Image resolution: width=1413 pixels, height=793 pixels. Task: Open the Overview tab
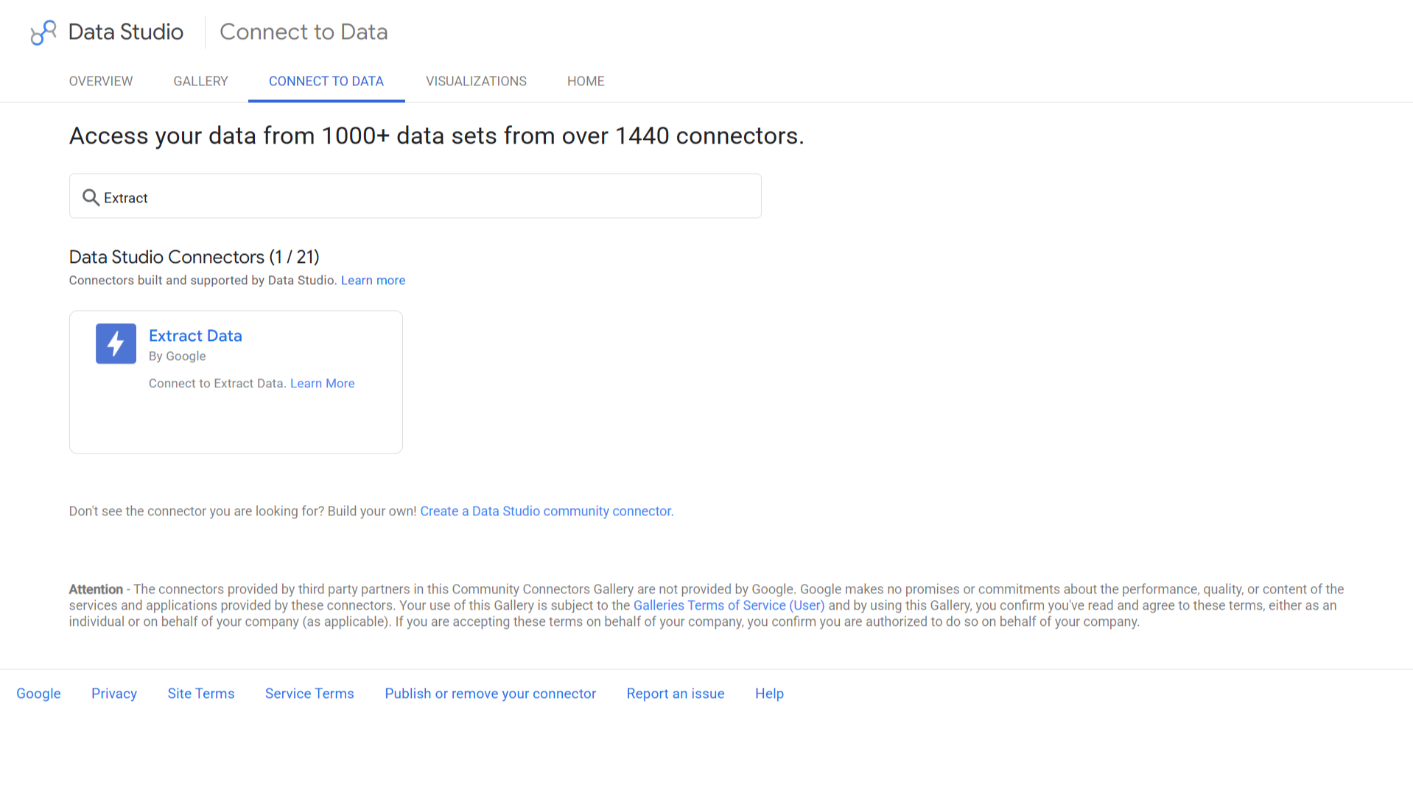click(101, 81)
